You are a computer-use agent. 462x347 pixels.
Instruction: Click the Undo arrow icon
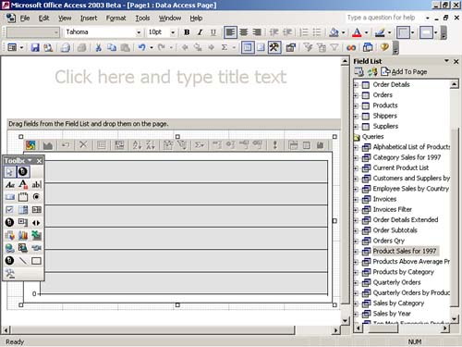[141, 47]
